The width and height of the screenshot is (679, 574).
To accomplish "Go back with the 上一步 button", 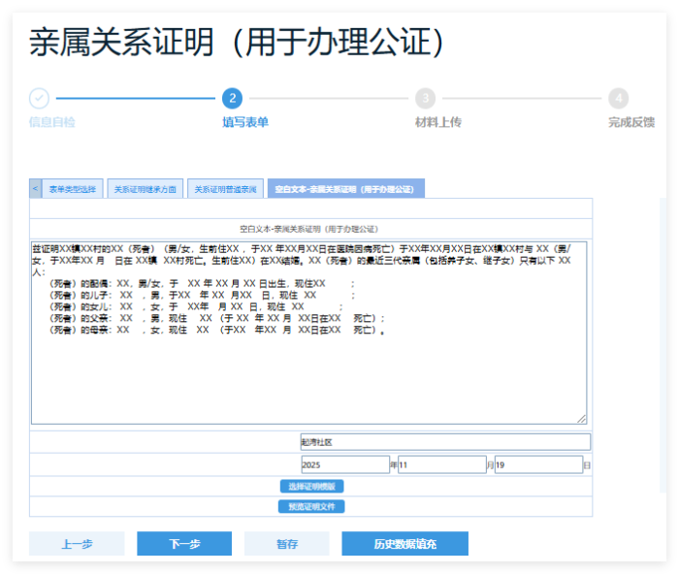I will 77,544.
